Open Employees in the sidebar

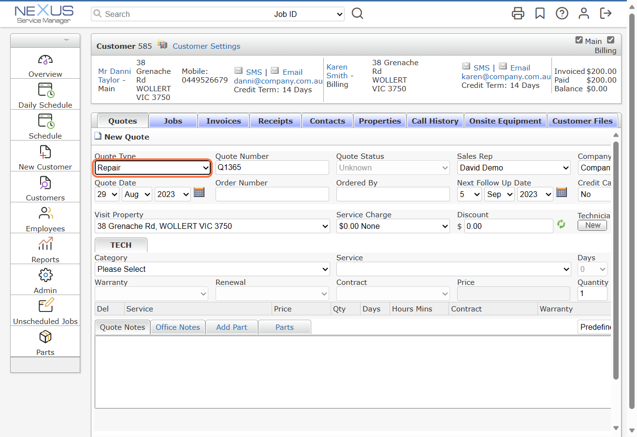(x=45, y=218)
